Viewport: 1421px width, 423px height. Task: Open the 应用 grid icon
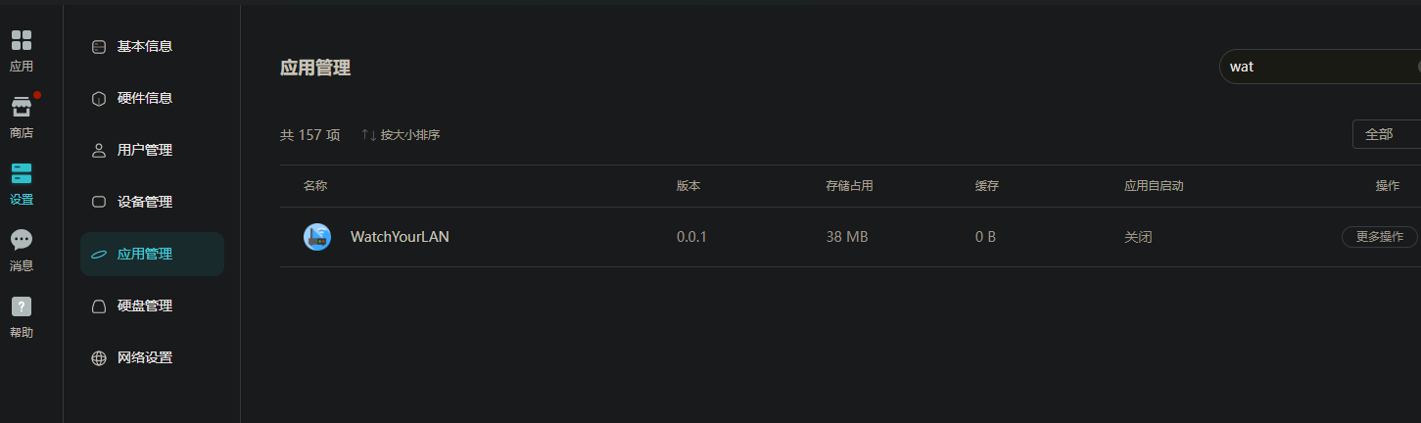tap(22, 40)
